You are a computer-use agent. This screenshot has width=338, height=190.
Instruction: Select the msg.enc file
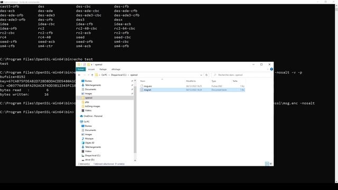(x=148, y=86)
